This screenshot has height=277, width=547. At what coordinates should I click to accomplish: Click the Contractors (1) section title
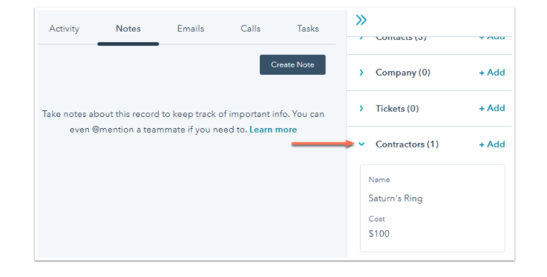(x=407, y=144)
